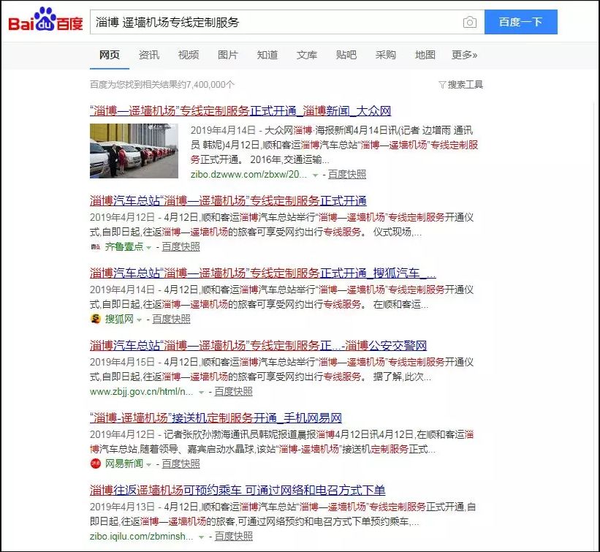
Task: Expand dropdown arrow next to 齐鲁壹点
Action: point(149,248)
